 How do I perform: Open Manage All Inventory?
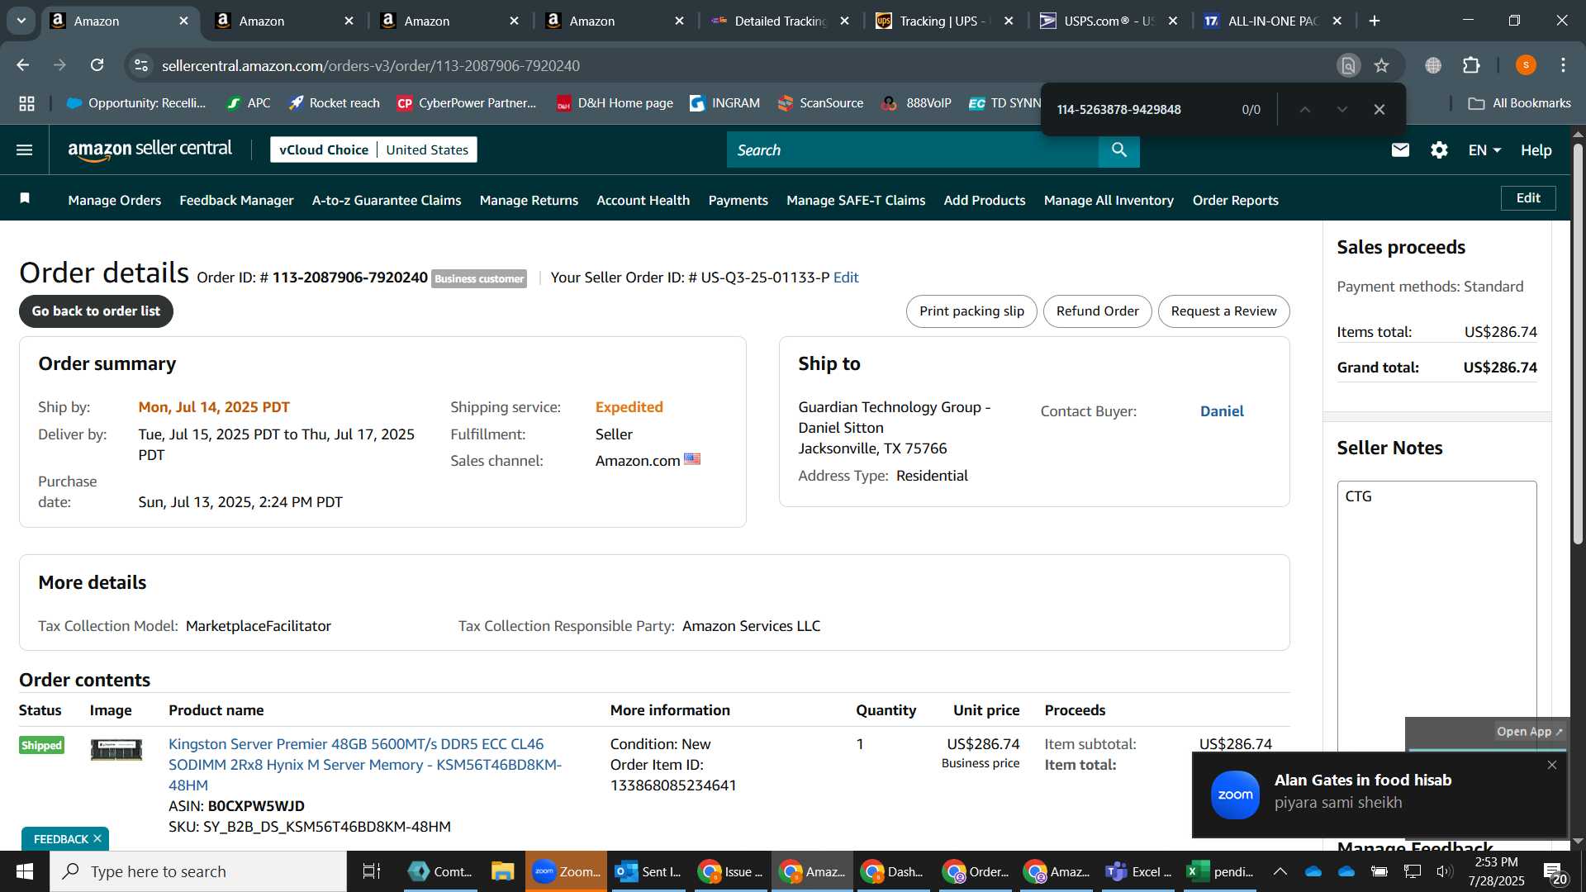coord(1109,200)
